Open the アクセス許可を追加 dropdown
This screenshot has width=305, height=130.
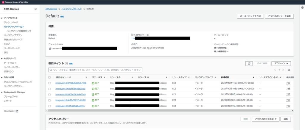tap(265, 119)
